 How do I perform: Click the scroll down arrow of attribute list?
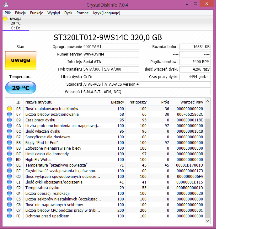click(207, 221)
